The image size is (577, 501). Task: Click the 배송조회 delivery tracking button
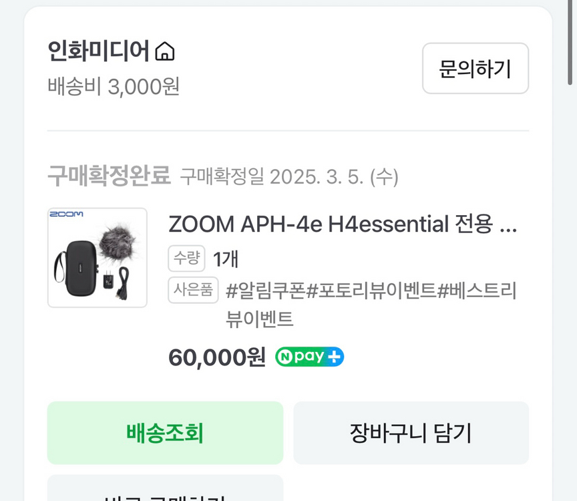164,433
